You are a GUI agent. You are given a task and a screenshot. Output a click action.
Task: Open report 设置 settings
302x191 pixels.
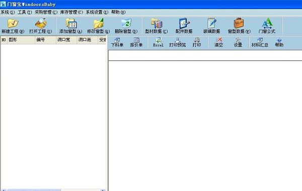pos(238,42)
